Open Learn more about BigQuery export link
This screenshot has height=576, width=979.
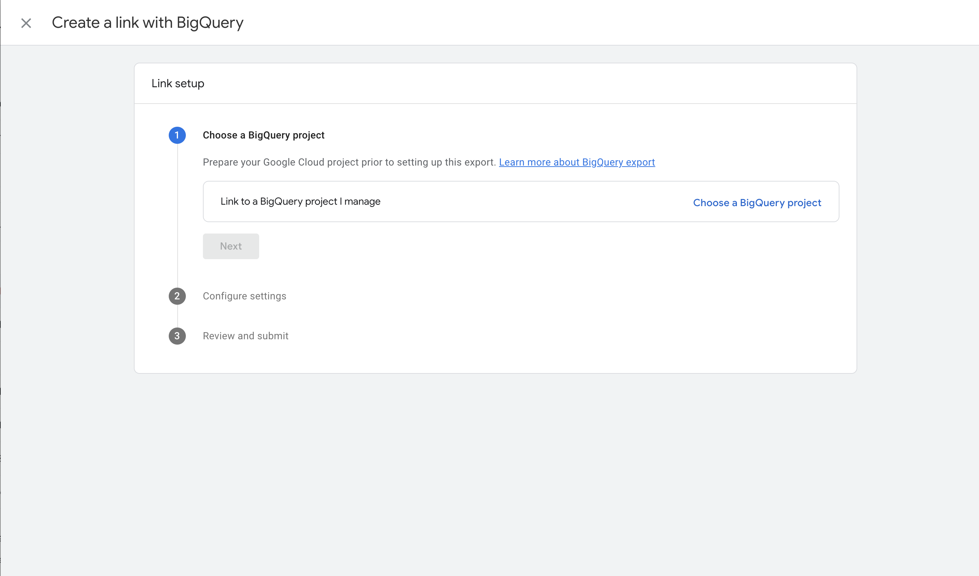(x=577, y=162)
